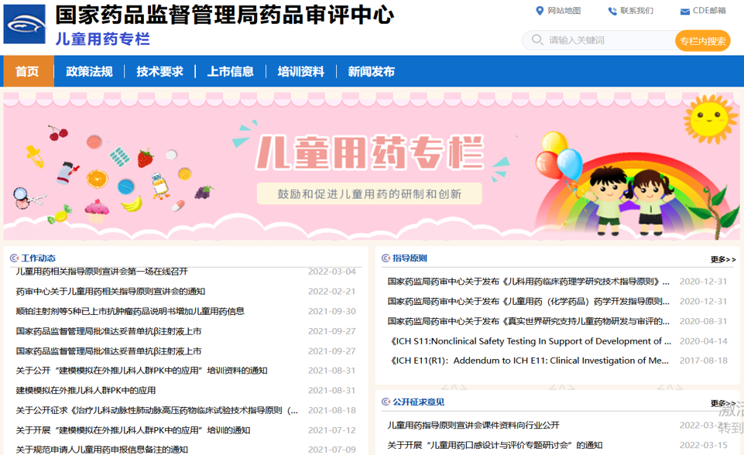Click the 联系我们 phone icon

click(612, 11)
